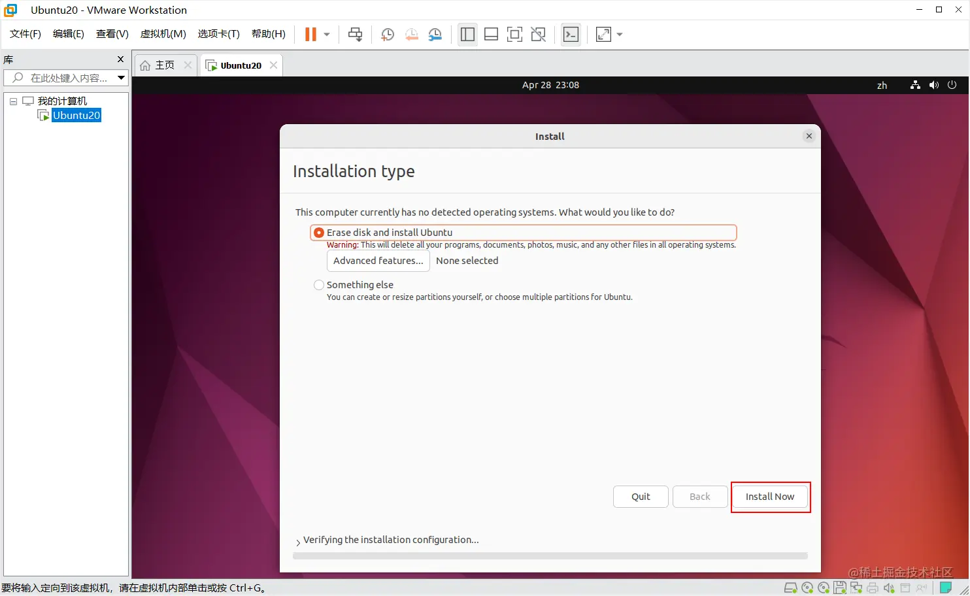Viewport: 970px width, 596px height.
Task: Click the network adapter status icon
Action: (x=856, y=588)
